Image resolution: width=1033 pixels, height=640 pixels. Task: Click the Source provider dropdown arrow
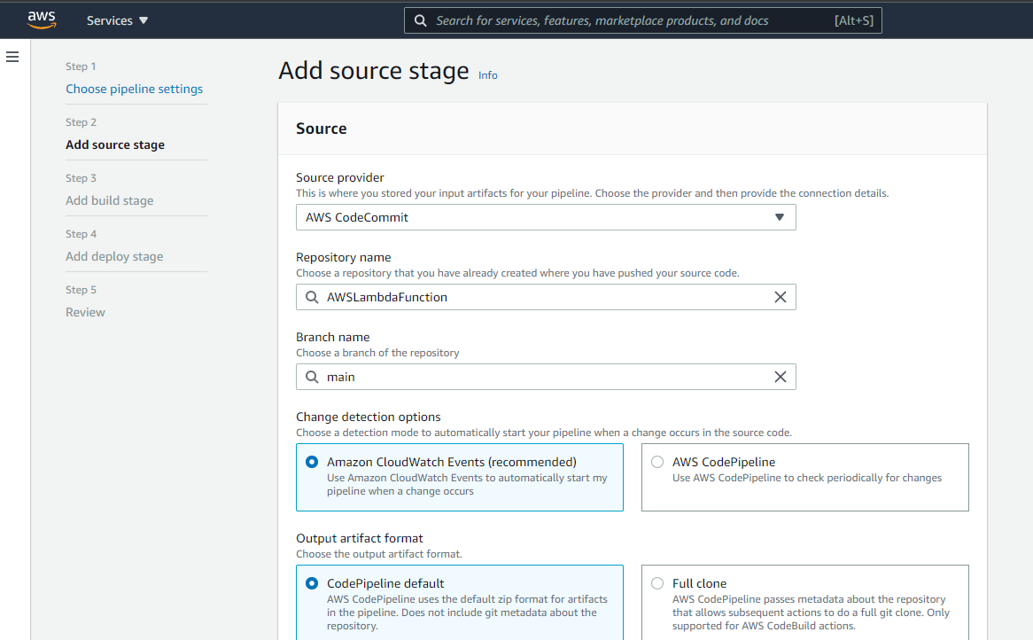coord(780,217)
